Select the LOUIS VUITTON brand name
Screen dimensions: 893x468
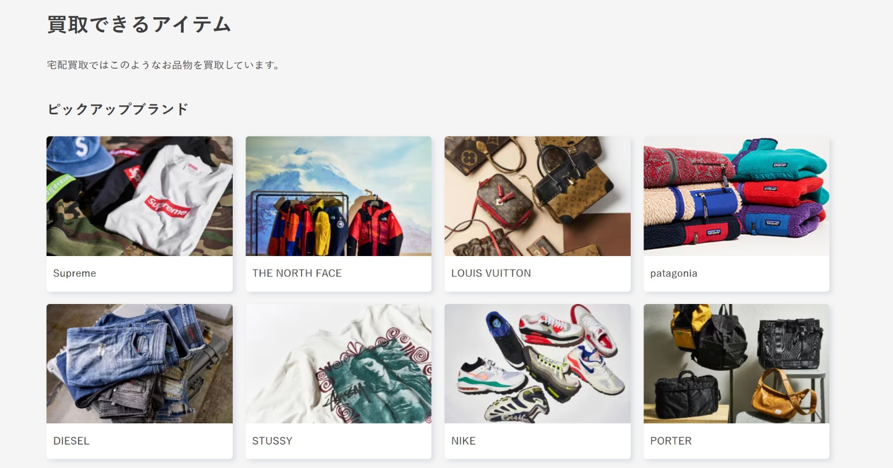point(491,273)
